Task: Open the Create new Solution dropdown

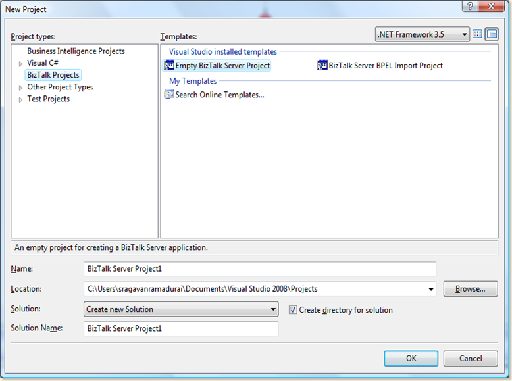Action: click(x=181, y=309)
